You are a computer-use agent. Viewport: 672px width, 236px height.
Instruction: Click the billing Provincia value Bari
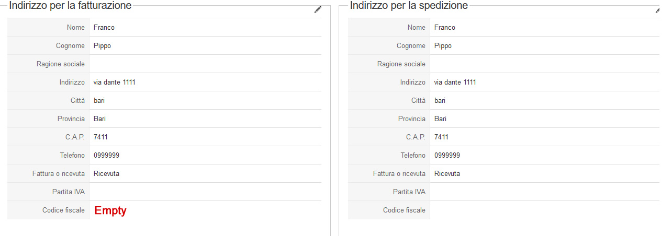(99, 119)
